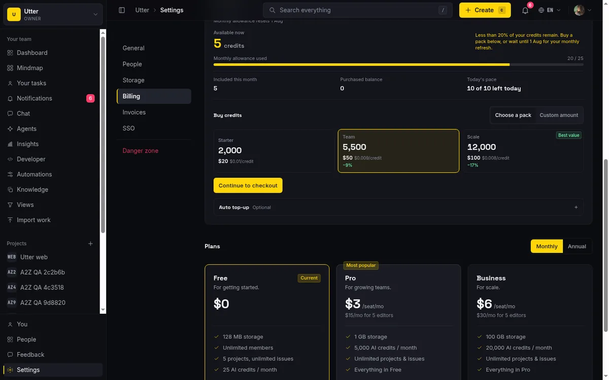Select Annual plan billing
609x380 pixels.
(577, 246)
